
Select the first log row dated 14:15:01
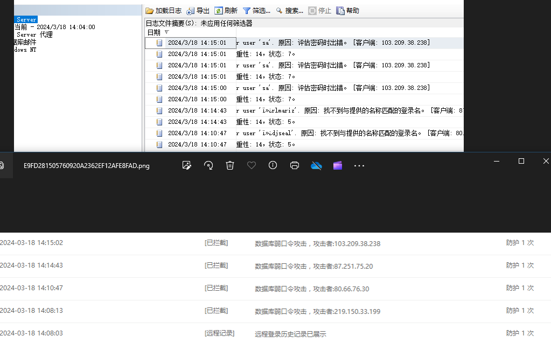[x=304, y=43]
